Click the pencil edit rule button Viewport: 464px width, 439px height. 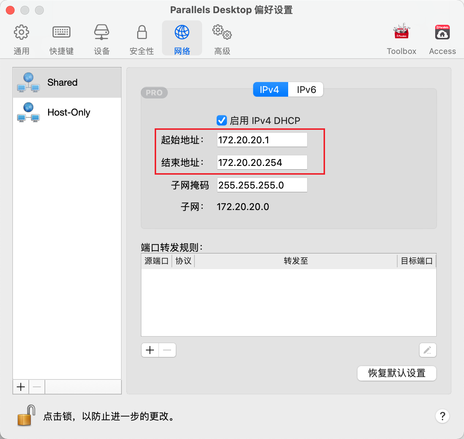(x=428, y=350)
